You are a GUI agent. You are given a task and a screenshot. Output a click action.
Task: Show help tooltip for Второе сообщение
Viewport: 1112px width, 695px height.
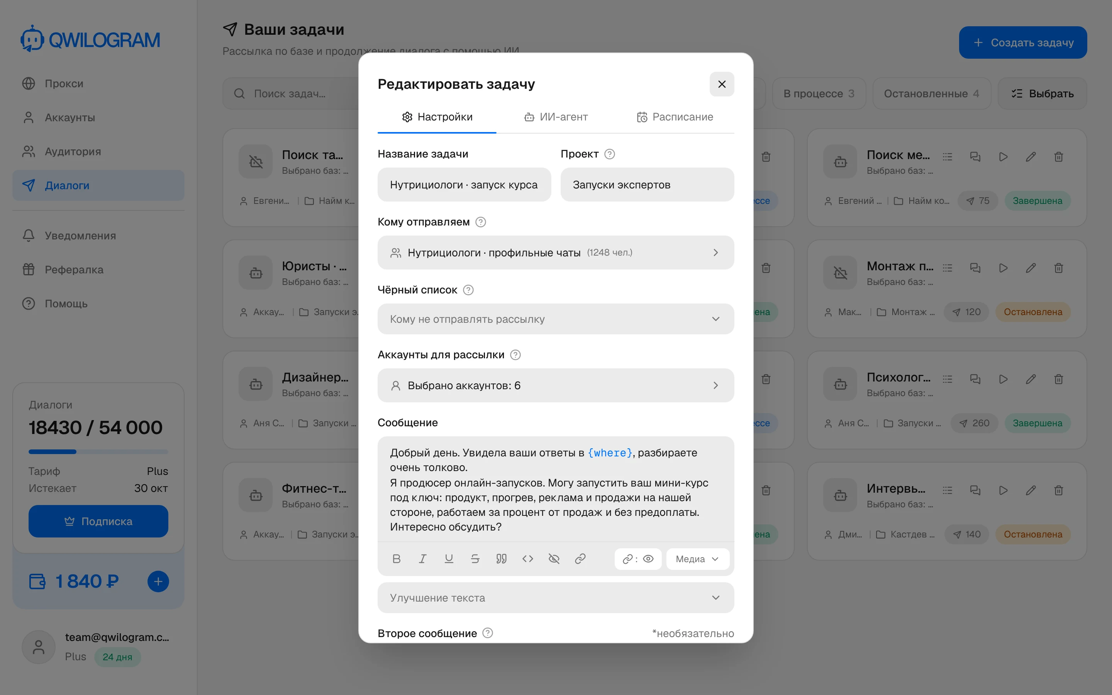coord(488,633)
